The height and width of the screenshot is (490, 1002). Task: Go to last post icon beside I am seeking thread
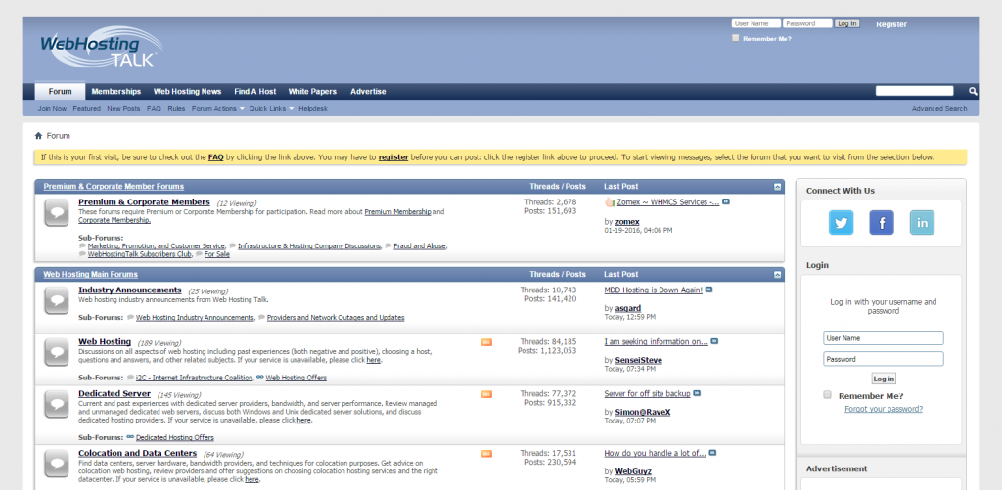coord(714,341)
